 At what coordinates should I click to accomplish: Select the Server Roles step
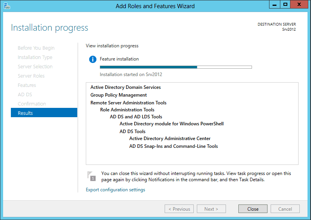[31, 76]
